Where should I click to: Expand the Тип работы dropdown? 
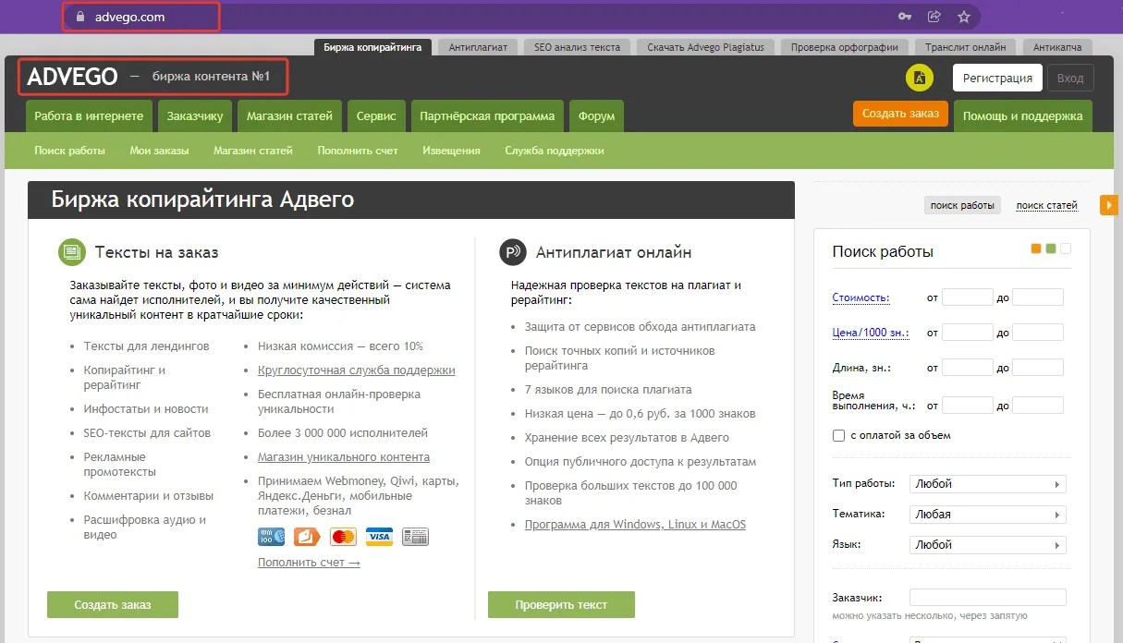(x=987, y=484)
